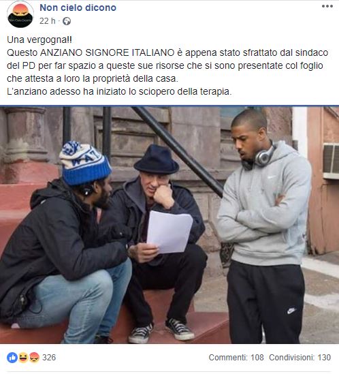Click the globe public-audience icon
The height and width of the screenshot is (374, 339).
[x=67, y=22]
